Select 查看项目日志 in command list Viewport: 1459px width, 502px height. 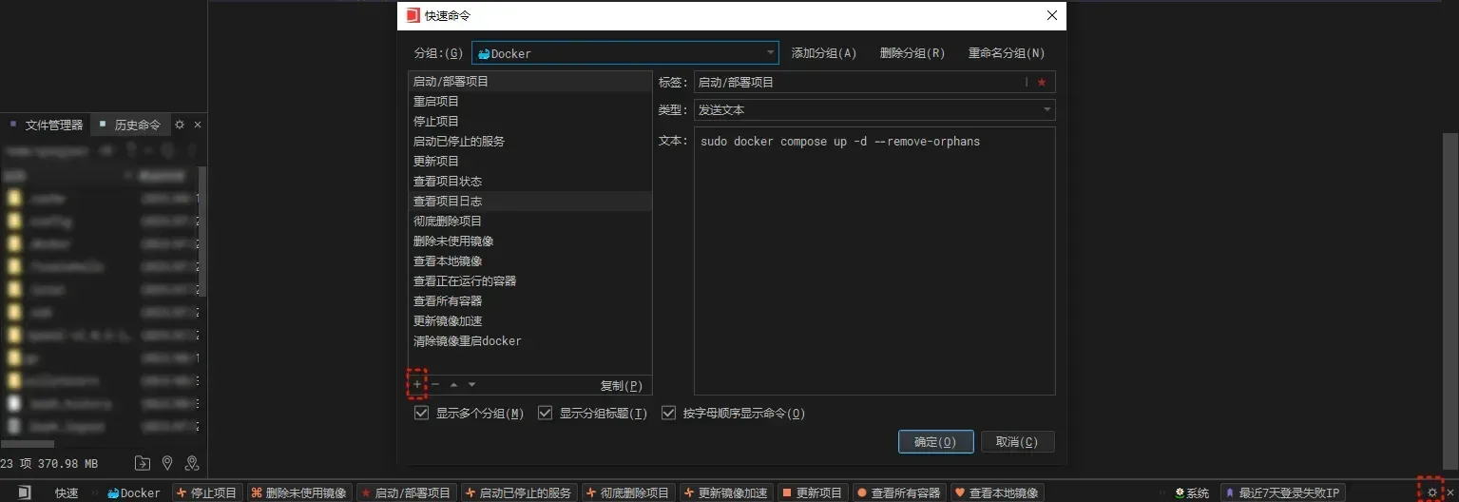click(x=448, y=201)
